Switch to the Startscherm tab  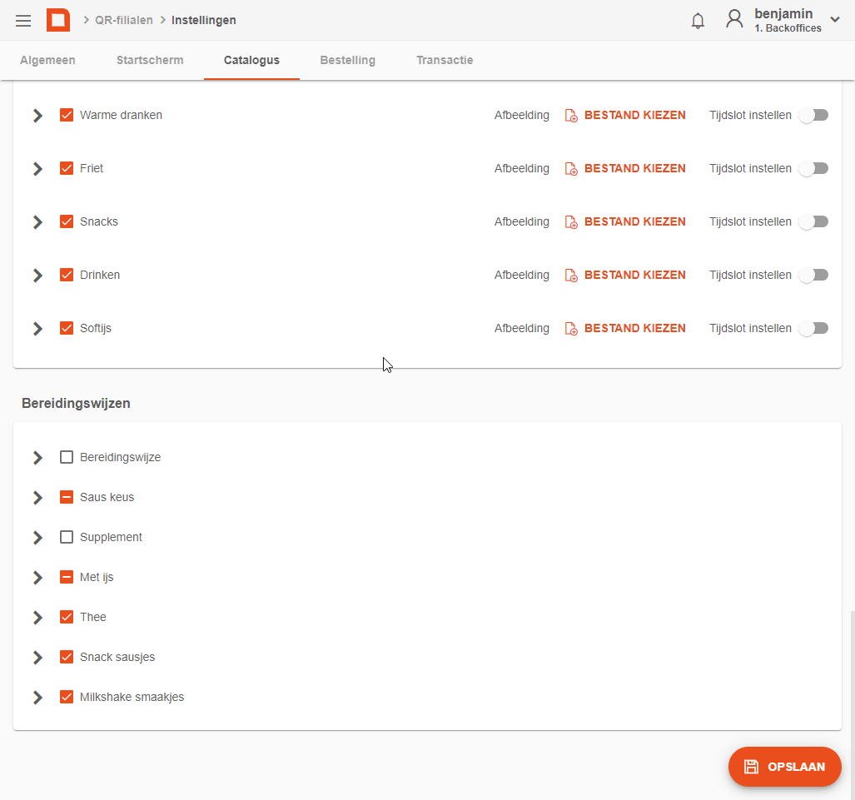point(150,60)
